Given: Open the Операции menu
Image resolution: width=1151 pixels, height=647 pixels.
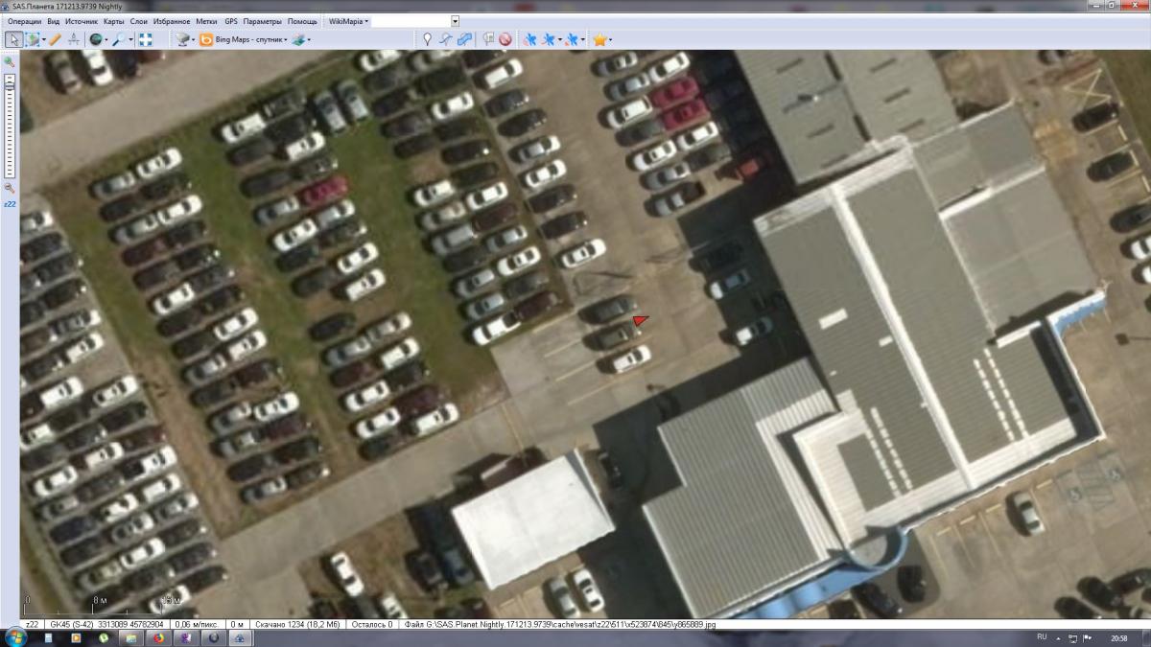Looking at the screenshot, I should click(24, 20).
